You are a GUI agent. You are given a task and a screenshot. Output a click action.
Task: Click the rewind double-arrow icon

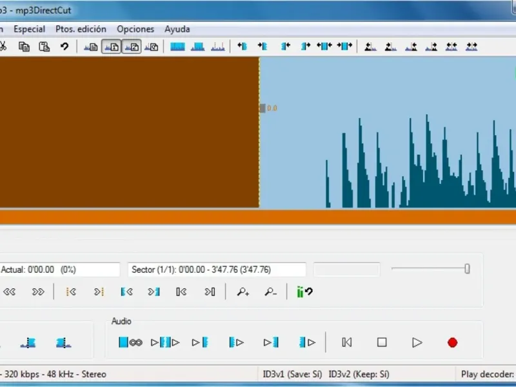[10, 292]
